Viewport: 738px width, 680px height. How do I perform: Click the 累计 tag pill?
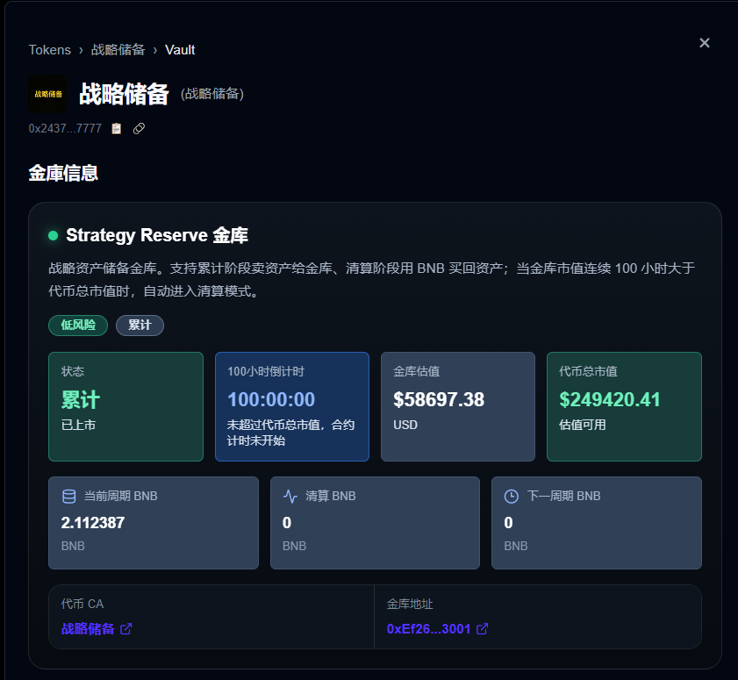click(x=140, y=326)
